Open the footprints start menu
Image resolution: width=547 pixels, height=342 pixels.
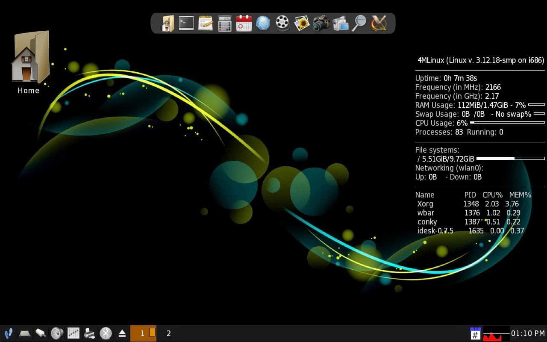coord(8,333)
